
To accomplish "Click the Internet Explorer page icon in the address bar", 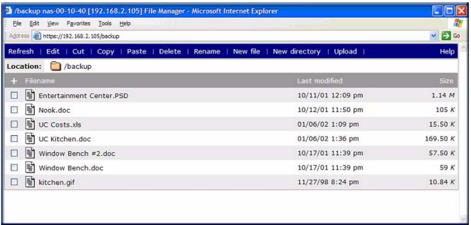I will point(37,36).
